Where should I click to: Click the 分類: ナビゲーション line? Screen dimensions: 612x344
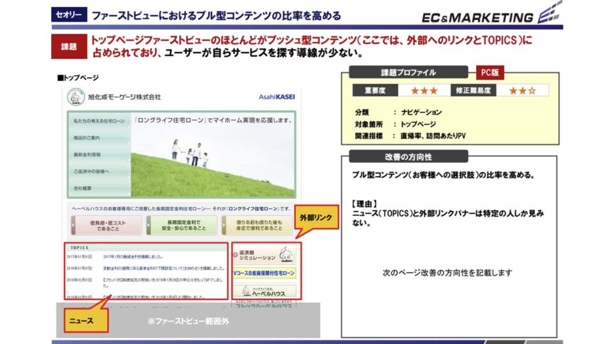(398, 112)
